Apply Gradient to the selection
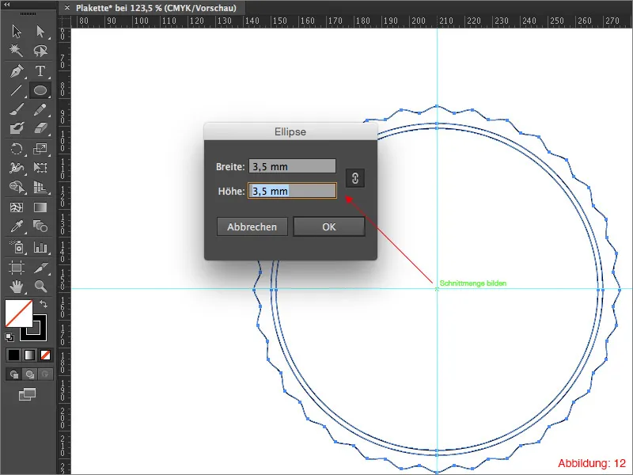This screenshot has width=633, height=475. pyautogui.click(x=29, y=355)
